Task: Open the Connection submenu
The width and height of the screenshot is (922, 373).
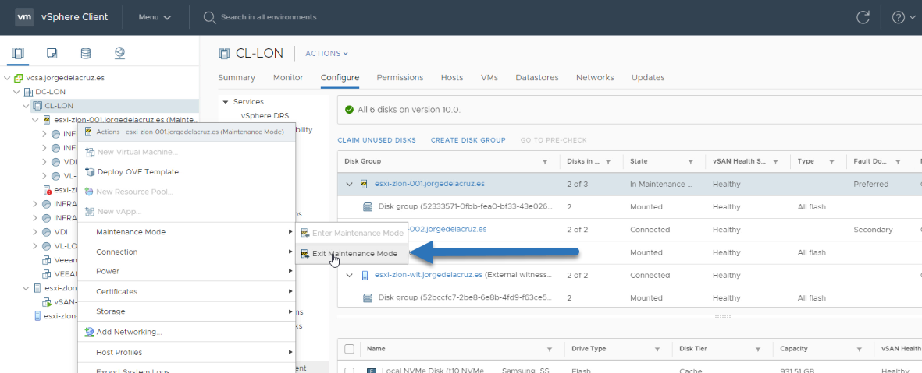Action: [x=187, y=252]
